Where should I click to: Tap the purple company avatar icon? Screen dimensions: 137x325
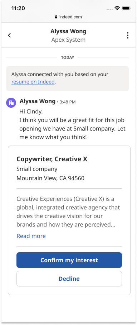coord(11,103)
